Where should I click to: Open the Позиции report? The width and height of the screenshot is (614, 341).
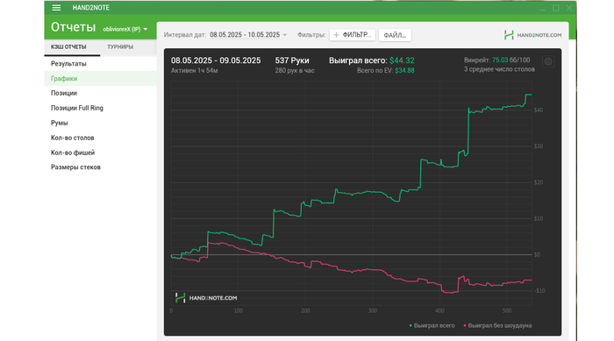click(x=100, y=93)
